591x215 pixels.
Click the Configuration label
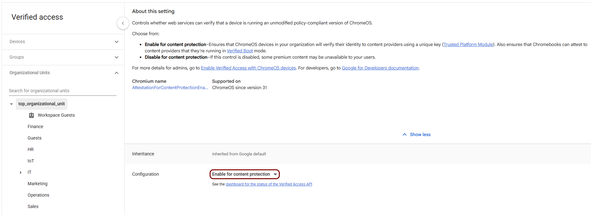pyautogui.click(x=145, y=174)
